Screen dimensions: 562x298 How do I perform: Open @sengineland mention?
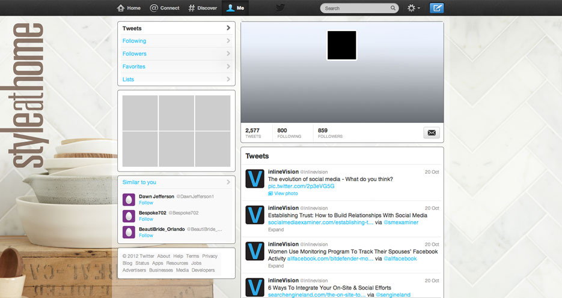pos(393,295)
